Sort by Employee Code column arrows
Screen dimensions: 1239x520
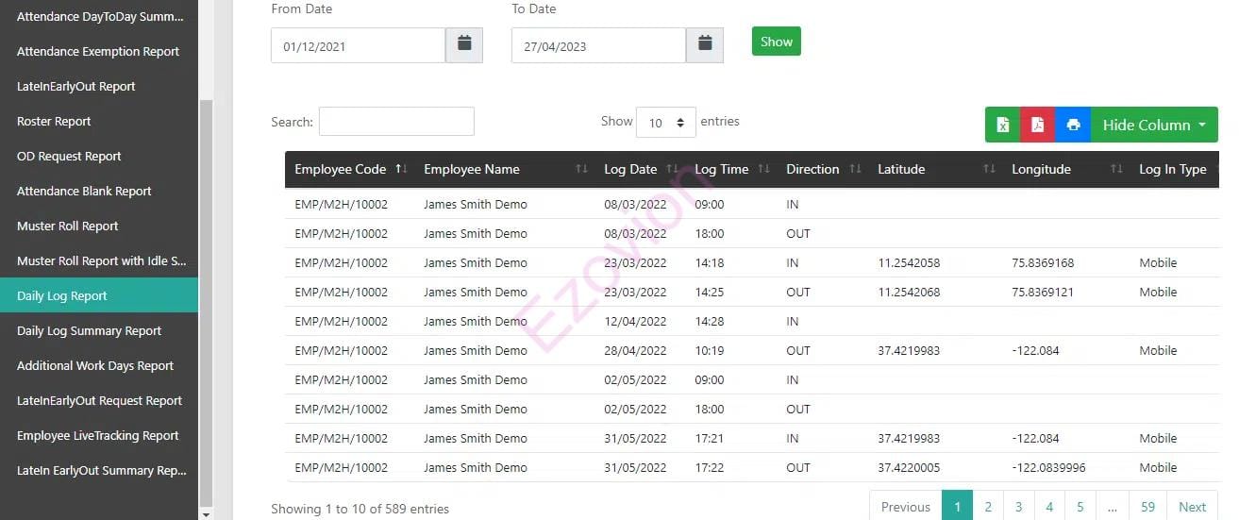401,169
